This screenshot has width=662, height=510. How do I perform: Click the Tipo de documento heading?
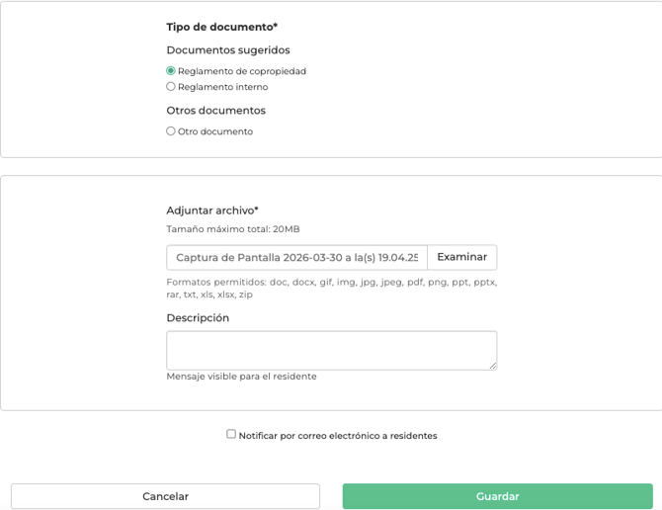coord(222,27)
